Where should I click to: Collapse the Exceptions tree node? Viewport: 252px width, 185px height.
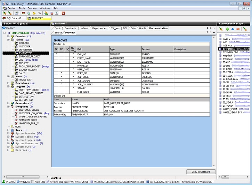click(8, 107)
